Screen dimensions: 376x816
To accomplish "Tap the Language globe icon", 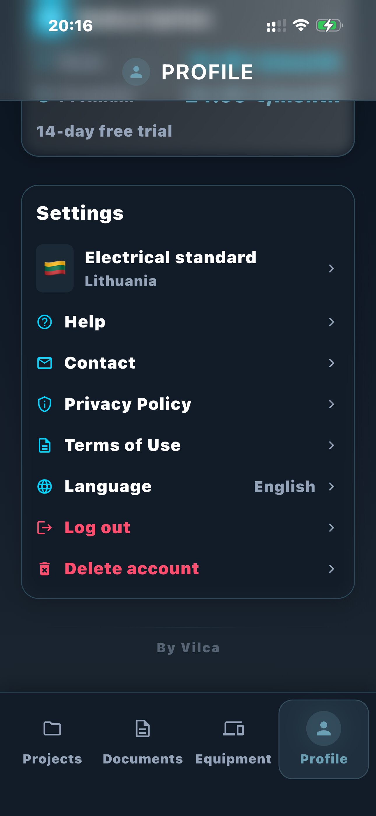I will coord(45,487).
